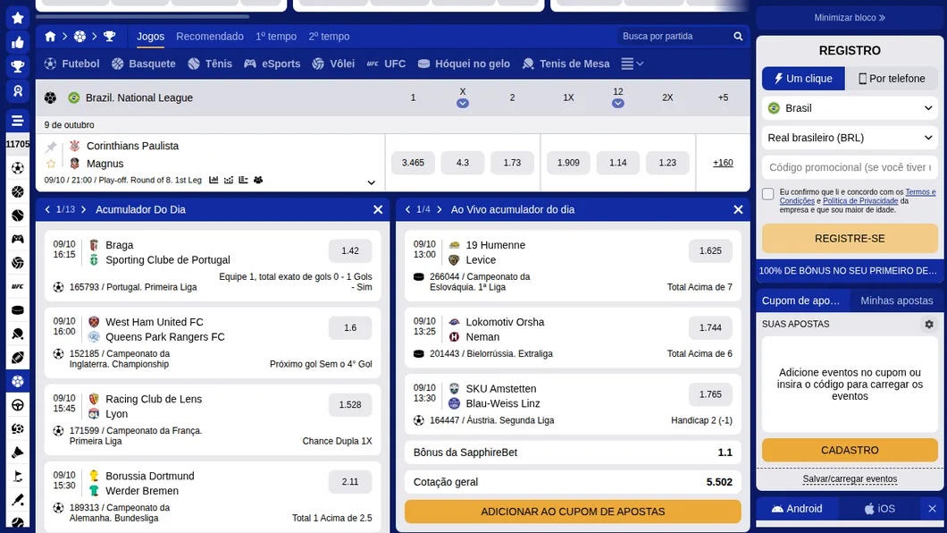Go to next Acumulador Do Dia page
Viewport: 947px width, 533px height.
pos(83,209)
